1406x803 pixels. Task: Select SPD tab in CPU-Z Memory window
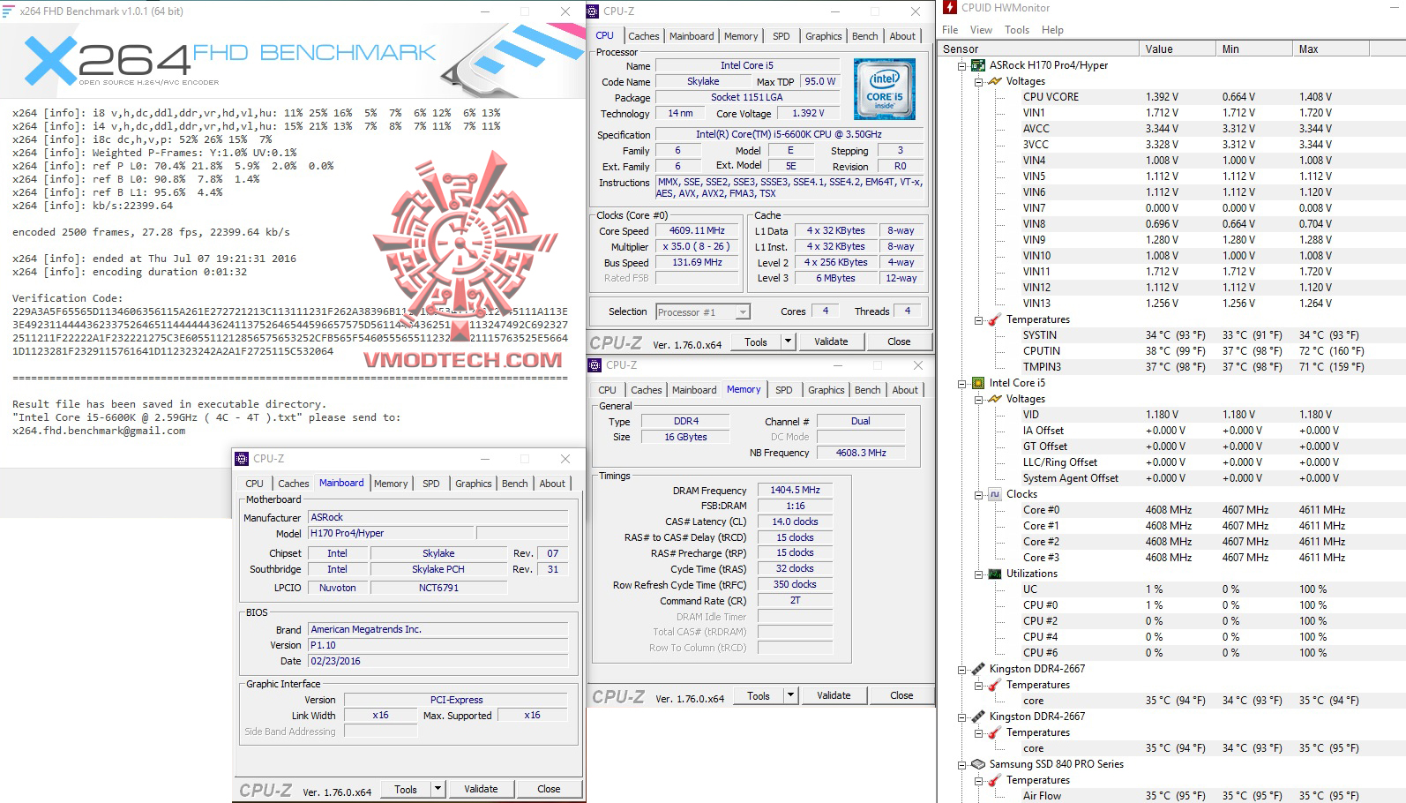pos(784,390)
